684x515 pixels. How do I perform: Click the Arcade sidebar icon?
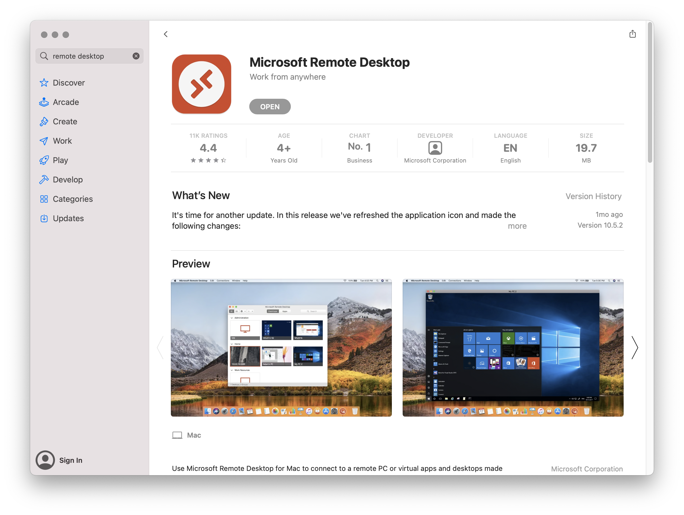(x=44, y=102)
